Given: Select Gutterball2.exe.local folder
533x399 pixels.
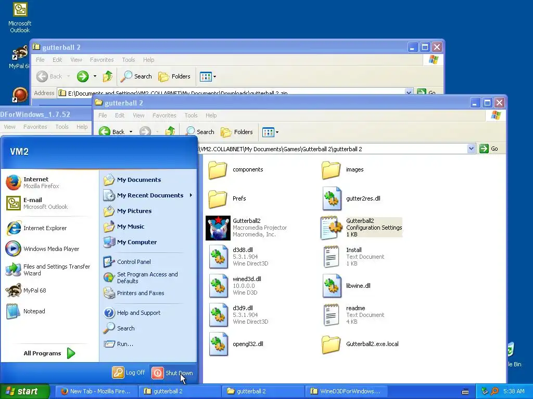Looking at the screenshot, I should pyautogui.click(x=360, y=344).
